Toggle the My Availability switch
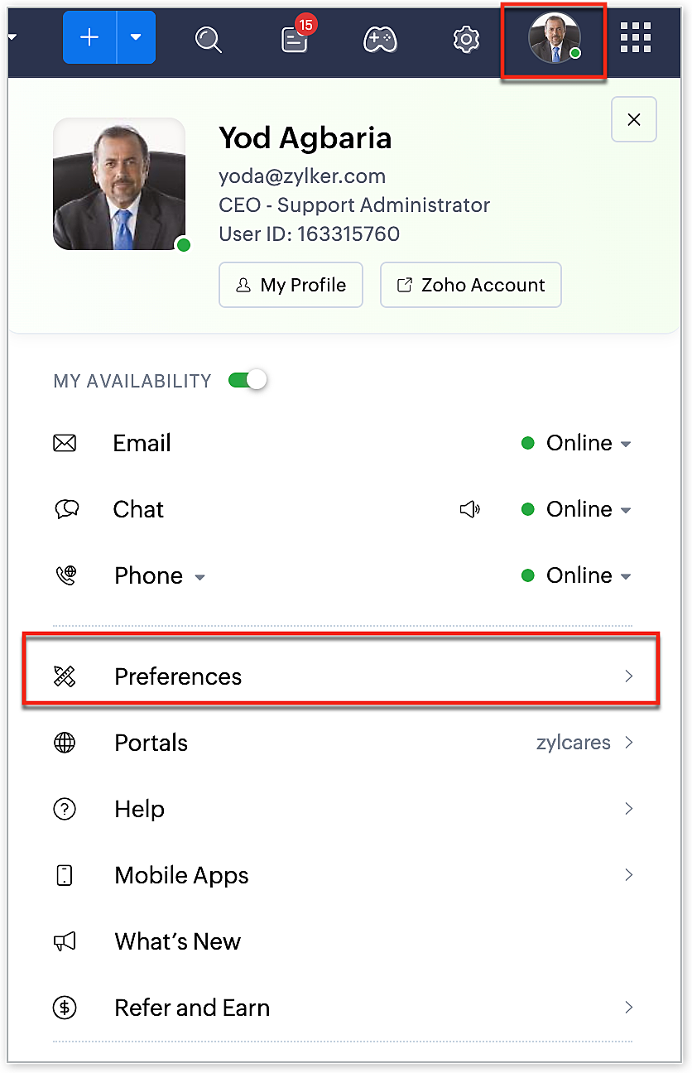 click(x=247, y=380)
